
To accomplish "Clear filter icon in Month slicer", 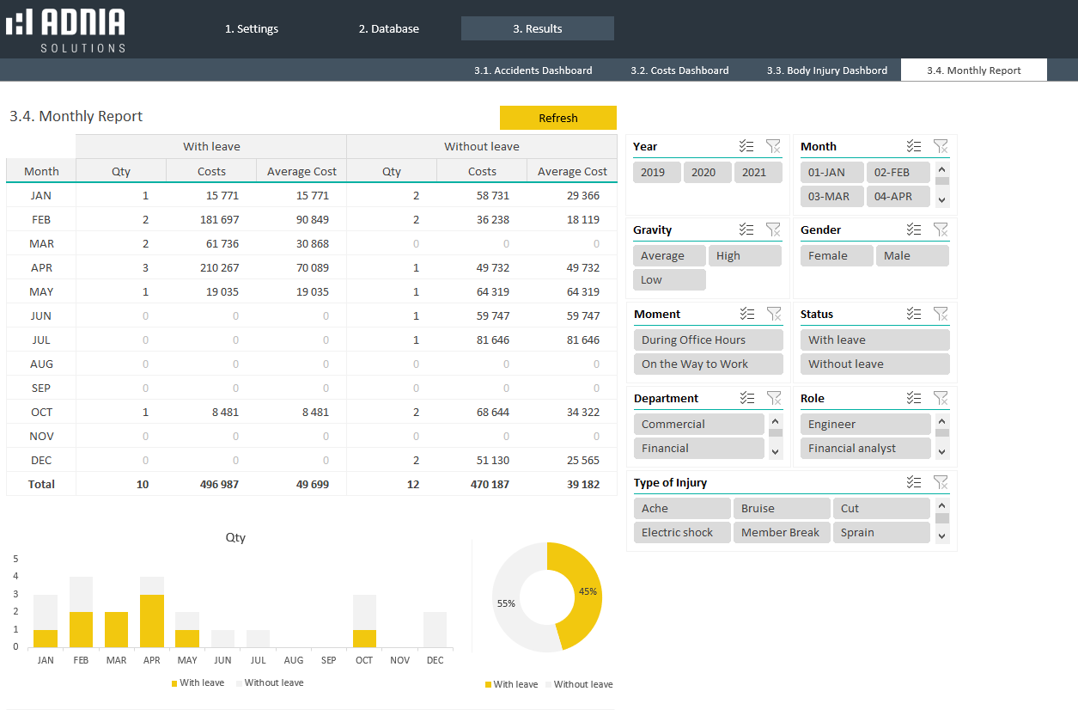I will [x=941, y=147].
